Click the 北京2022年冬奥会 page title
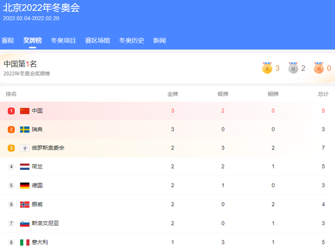 point(41,8)
